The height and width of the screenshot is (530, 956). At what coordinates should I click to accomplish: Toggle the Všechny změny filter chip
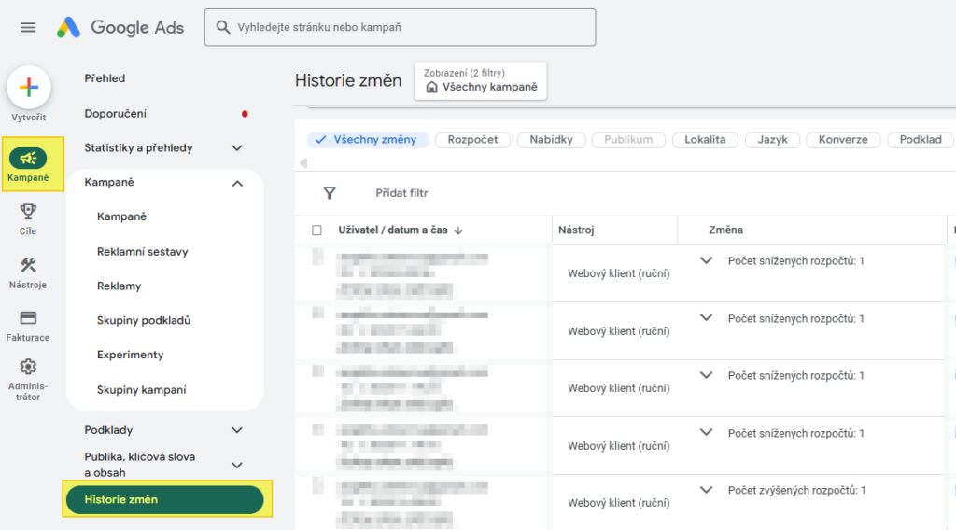(368, 140)
